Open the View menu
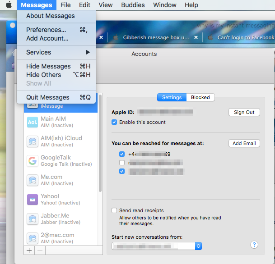This screenshot has width=275, height=264. [106, 5]
